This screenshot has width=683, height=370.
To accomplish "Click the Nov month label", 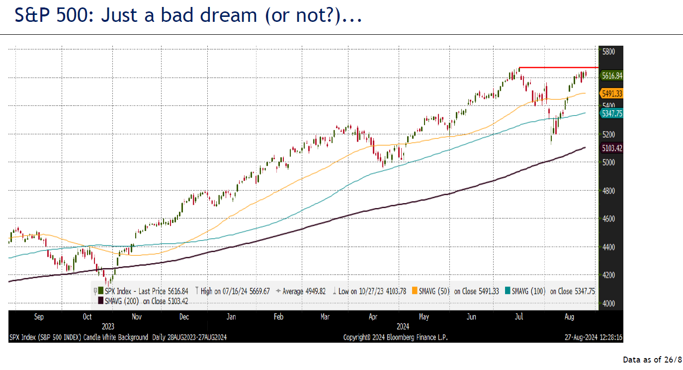I will (137, 316).
